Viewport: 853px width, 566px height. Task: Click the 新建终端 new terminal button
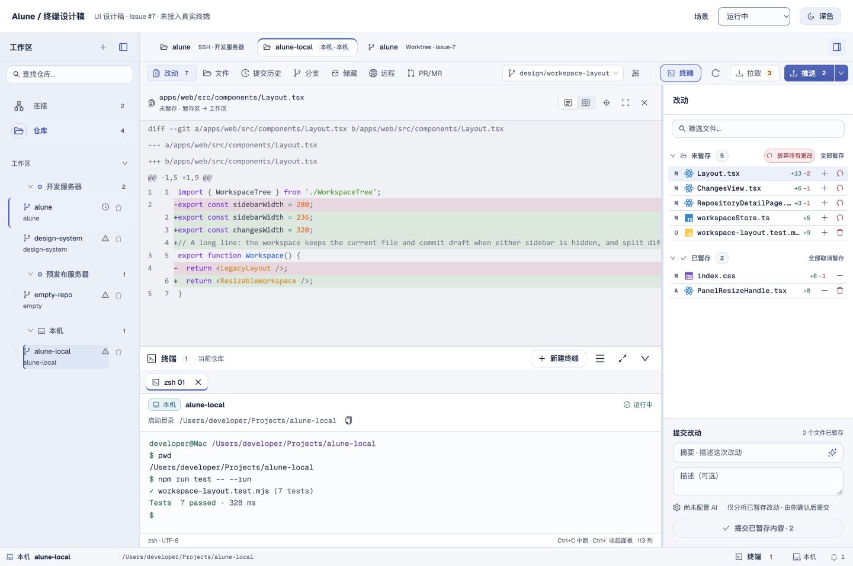pos(559,359)
